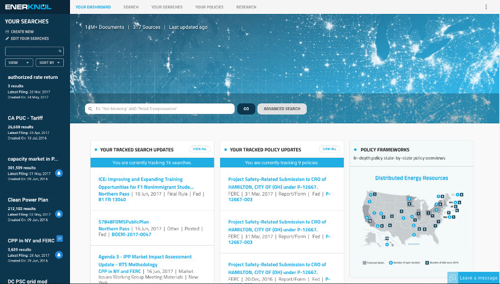This screenshot has height=284, width=500.
Task: View all tracked search updates
Action: tap(200, 149)
